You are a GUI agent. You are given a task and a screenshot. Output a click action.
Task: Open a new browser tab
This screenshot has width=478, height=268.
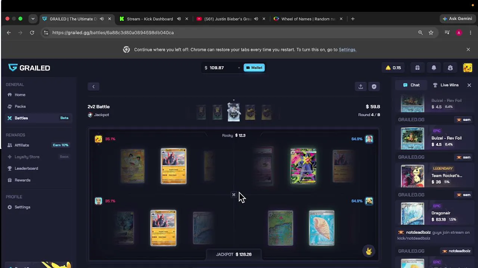[x=353, y=19]
